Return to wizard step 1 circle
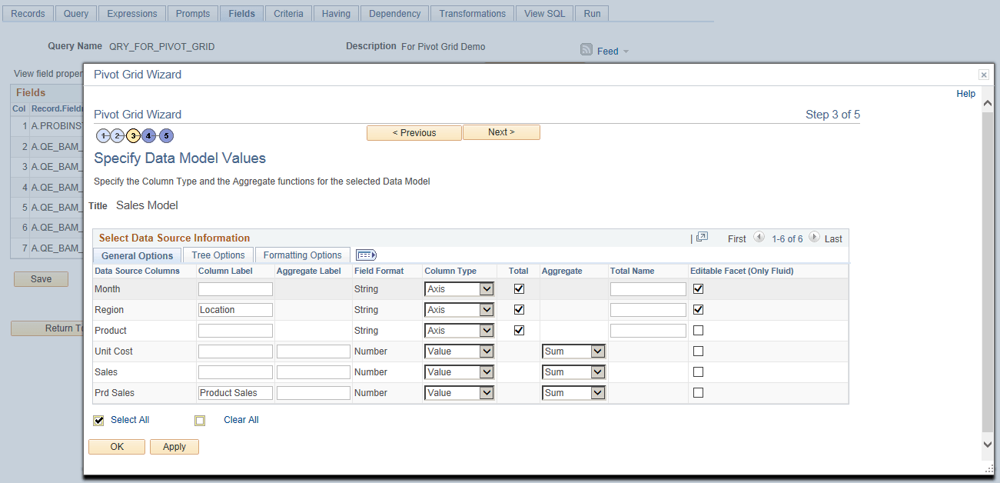This screenshot has width=1000, height=483. [x=103, y=135]
